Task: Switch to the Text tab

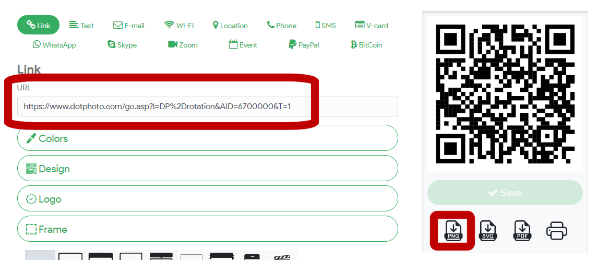Action: (x=81, y=26)
